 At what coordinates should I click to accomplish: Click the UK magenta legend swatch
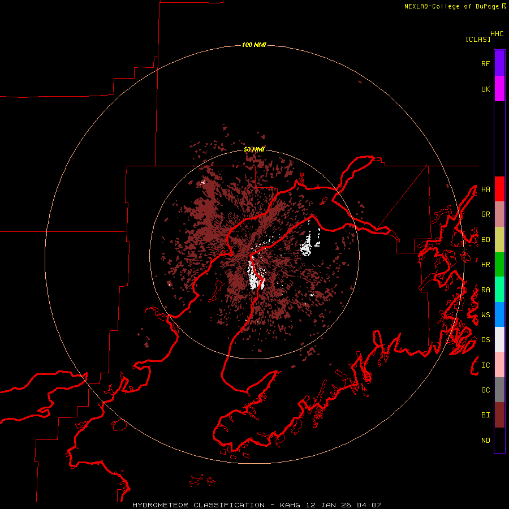499,89
